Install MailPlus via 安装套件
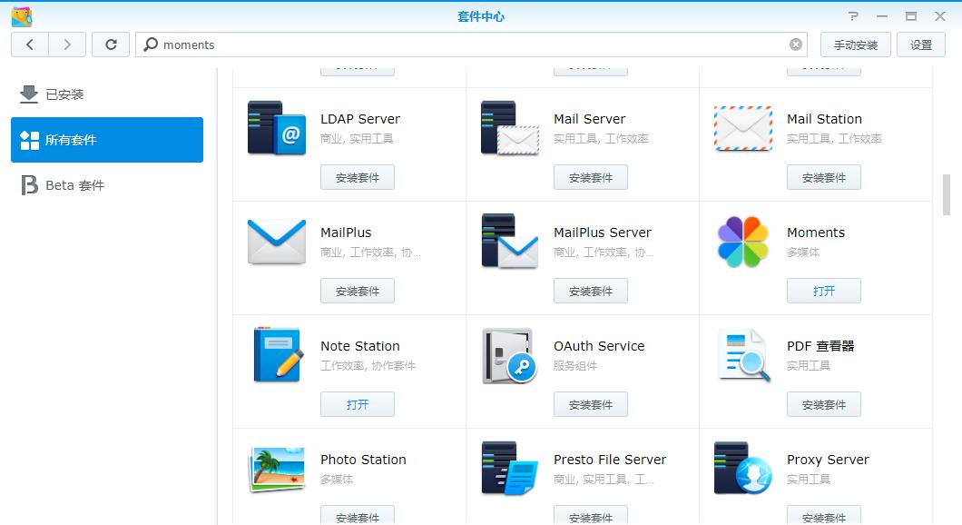 coord(357,291)
